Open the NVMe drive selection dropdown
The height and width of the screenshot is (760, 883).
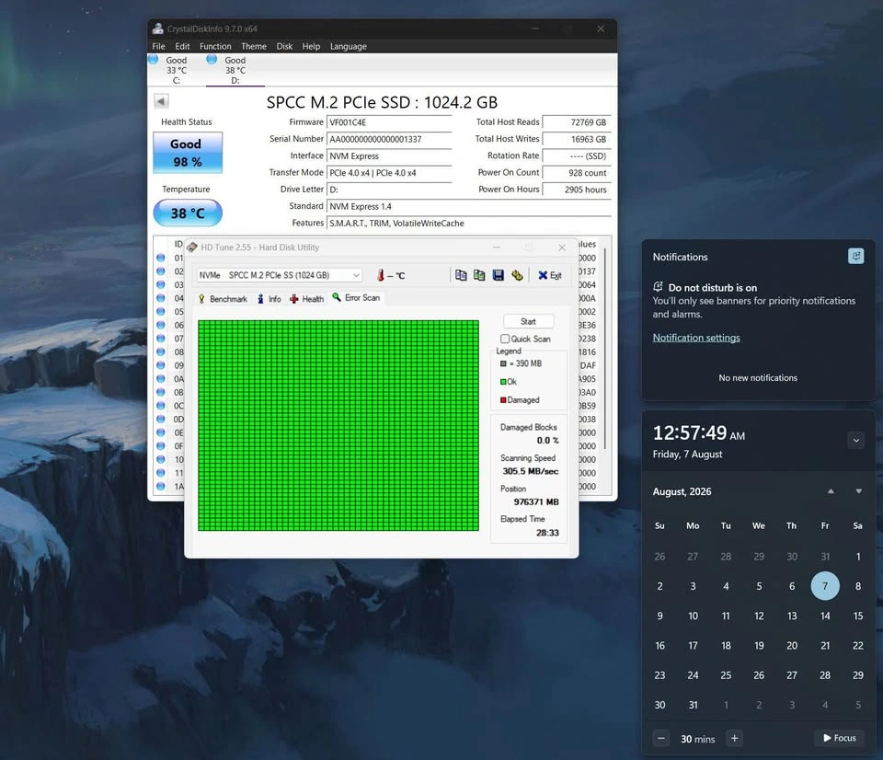(279, 275)
